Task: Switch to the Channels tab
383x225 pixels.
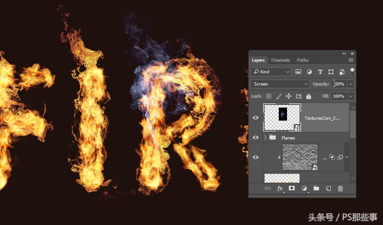Action: 280,60
